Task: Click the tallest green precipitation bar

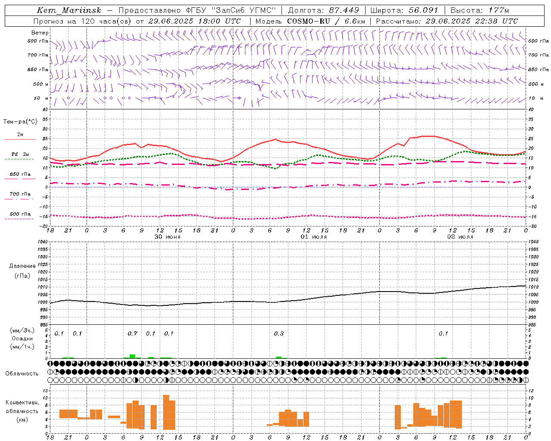Action: (133, 356)
